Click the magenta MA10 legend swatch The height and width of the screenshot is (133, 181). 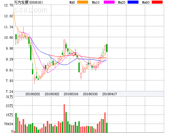(109, 2)
